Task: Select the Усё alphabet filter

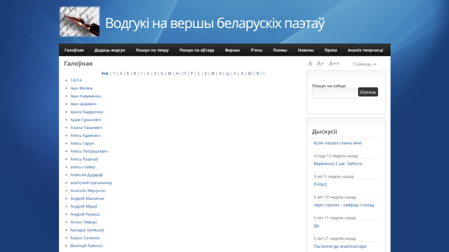Action: pos(105,74)
